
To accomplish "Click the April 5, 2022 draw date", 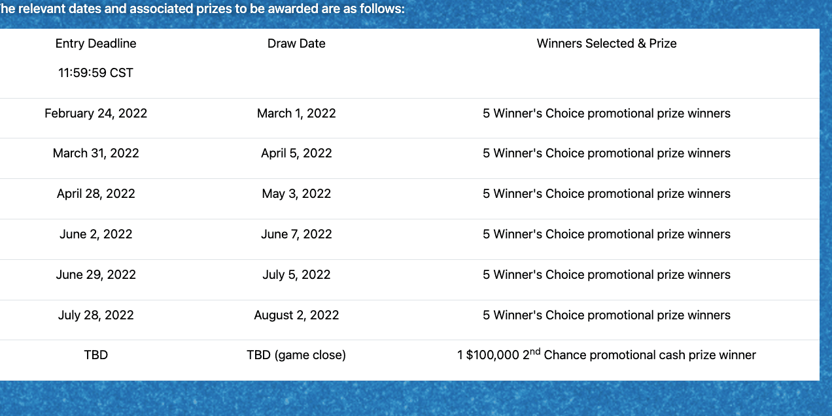I will pos(296,153).
